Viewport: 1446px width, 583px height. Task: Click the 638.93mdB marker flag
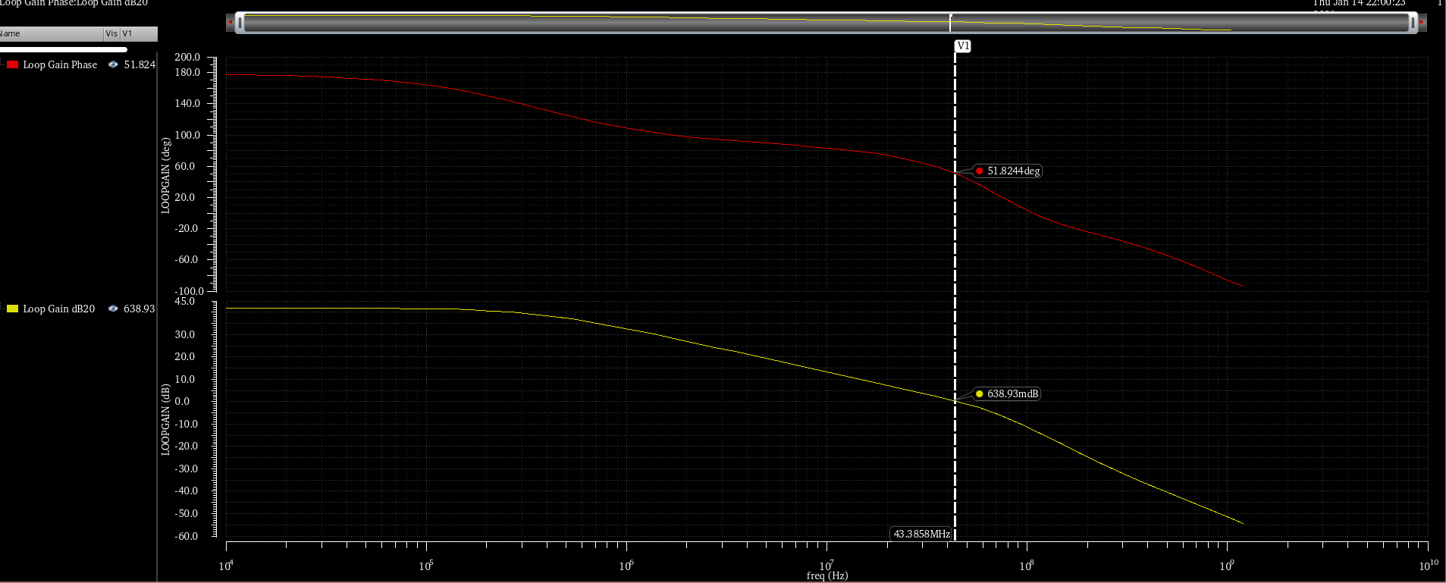[1007, 394]
